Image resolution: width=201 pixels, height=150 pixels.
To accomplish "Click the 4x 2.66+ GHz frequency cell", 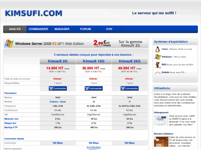I will pyautogui.click(x=93, y=106).
